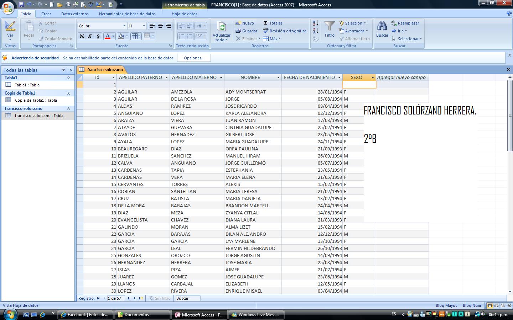Screen dimensions: 513x320
Task: Open Access help question mark
Action: pos(509,13)
